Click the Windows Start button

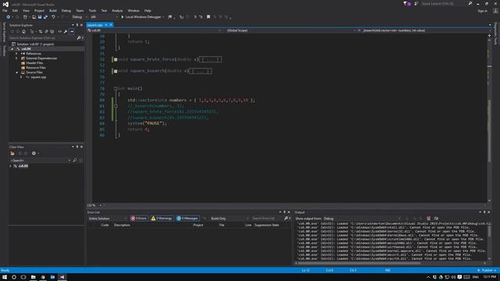pos(5,277)
